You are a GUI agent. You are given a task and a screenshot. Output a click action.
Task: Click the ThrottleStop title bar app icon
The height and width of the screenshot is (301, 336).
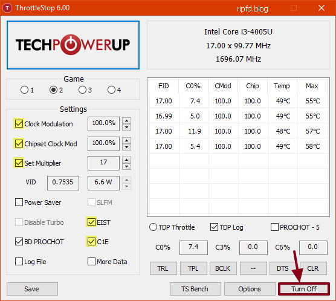coord(7,8)
